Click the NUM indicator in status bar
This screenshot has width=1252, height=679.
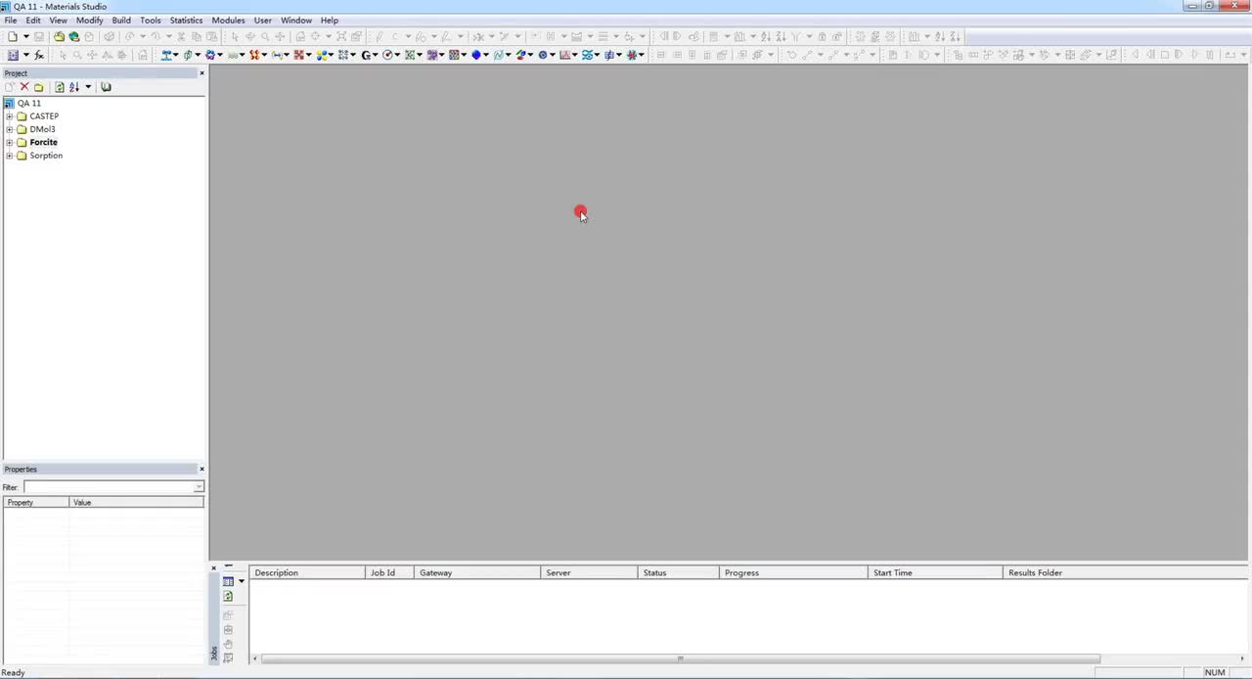coord(1215,672)
